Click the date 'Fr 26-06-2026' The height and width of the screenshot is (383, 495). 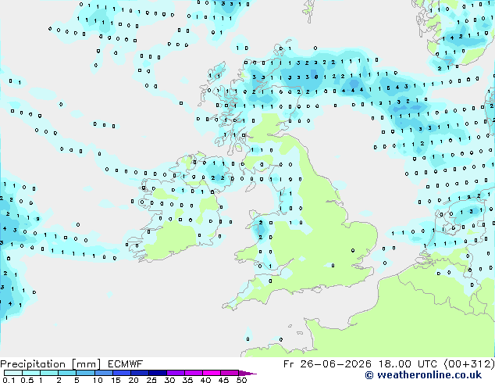pyautogui.click(x=327, y=364)
